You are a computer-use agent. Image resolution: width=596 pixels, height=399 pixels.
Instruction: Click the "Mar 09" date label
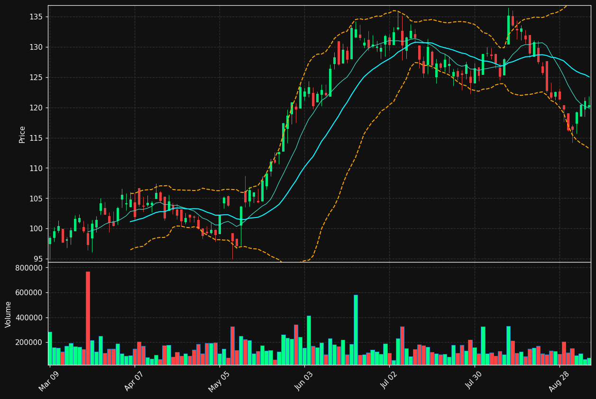[49, 381]
